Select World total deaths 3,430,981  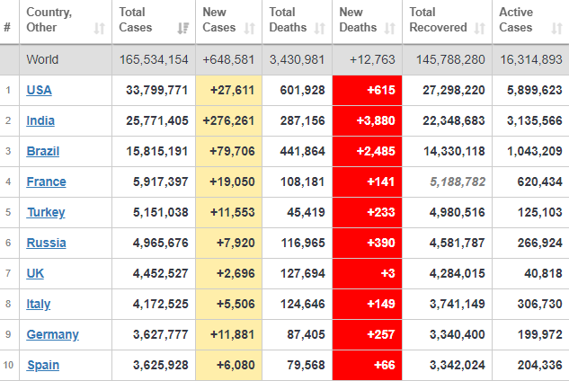tap(297, 59)
